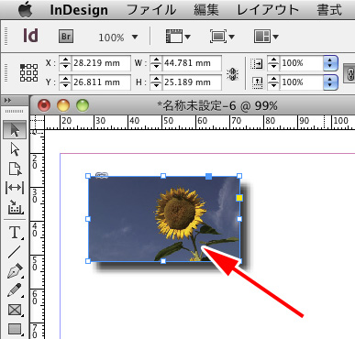This screenshot has height=339, width=355.
Task: Click the Id application icon
Action: [31, 36]
